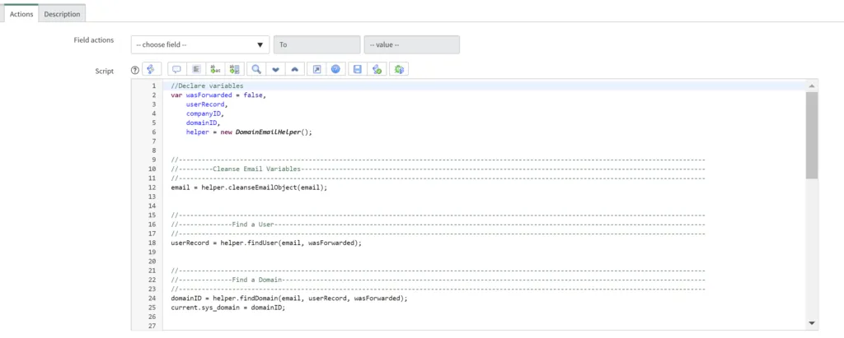Toggle the syntax editor icon
Viewport: 844px width, 338px height.
tap(151, 70)
